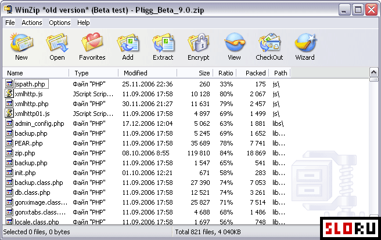Click the 25.11.2006 22:36 modified date
Image resolution: width=381 pixels, height=240 pixels.
click(148, 84)
